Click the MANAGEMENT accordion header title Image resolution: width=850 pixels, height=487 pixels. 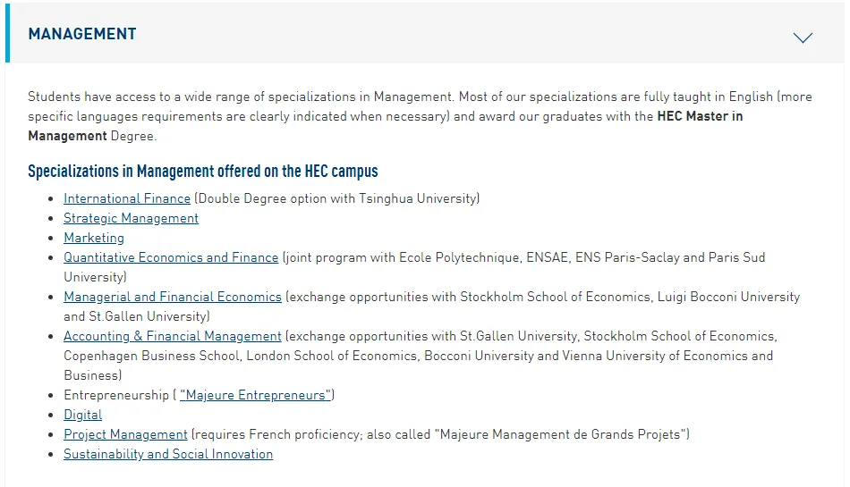[x=82, y=34]
